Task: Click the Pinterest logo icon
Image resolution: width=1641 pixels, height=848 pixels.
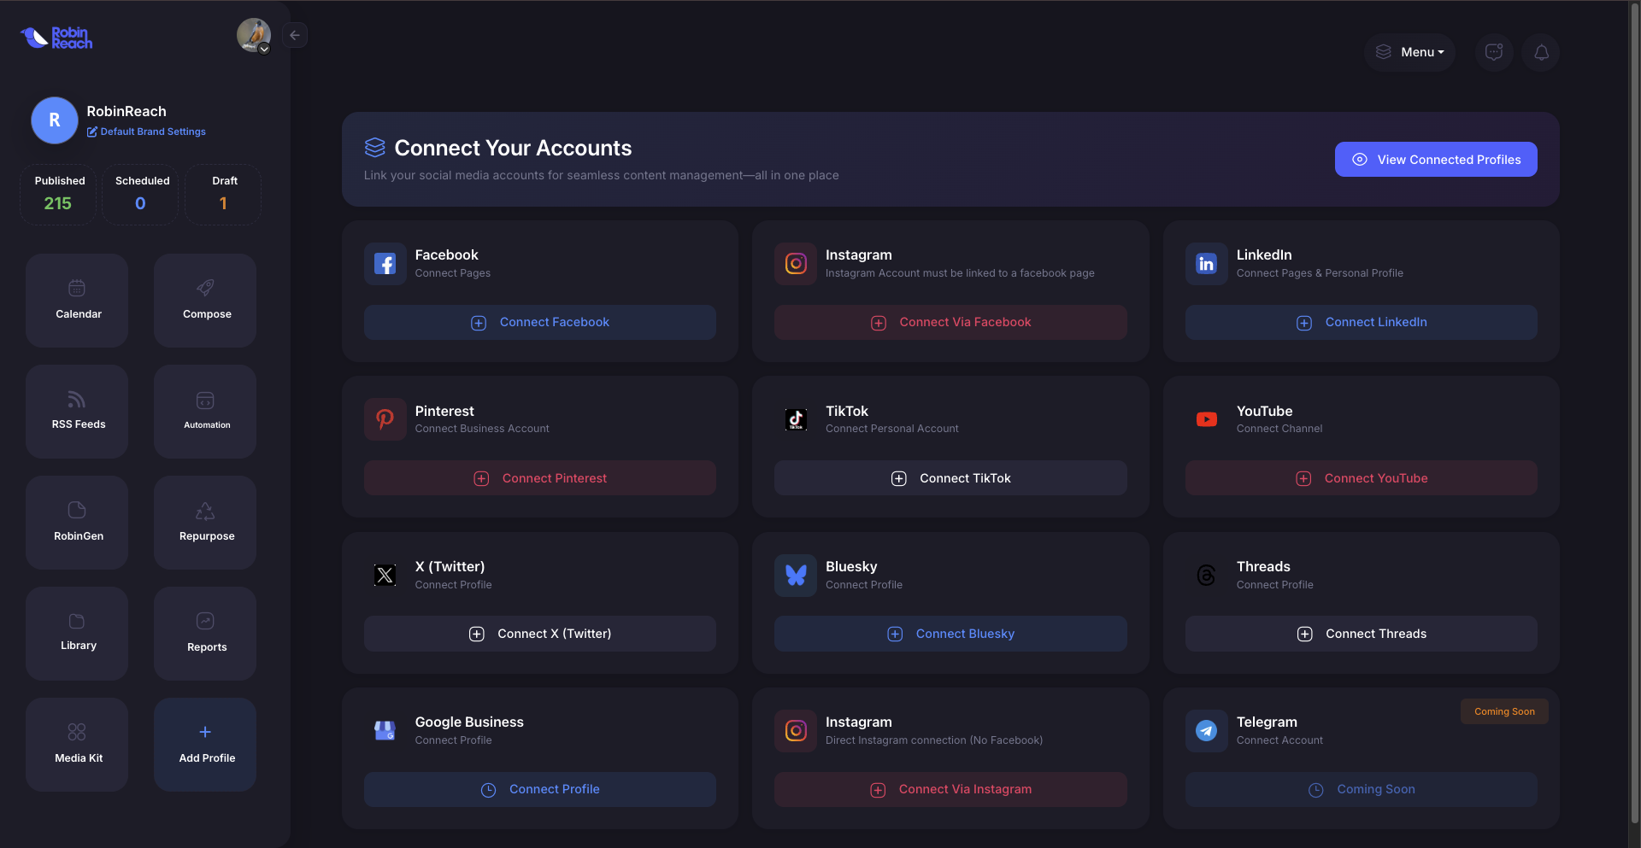Action: 385,419
